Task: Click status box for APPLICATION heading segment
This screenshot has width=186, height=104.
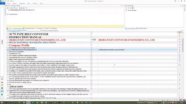Action: tap(91, 86)
